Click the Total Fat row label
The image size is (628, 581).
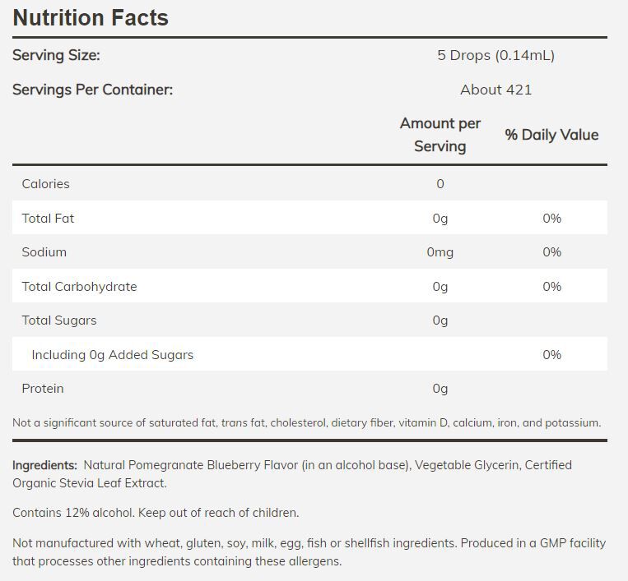tap(48, 219)
